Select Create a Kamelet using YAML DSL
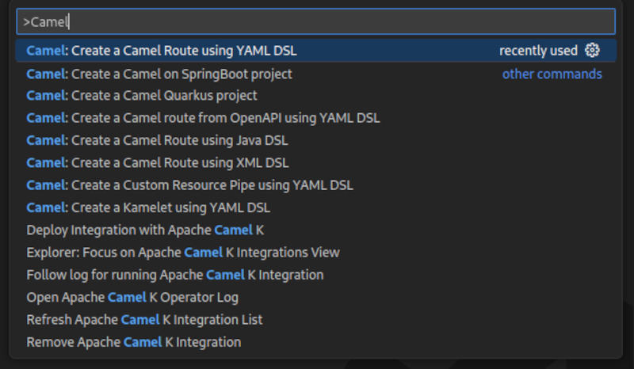 [x=148, y=207]
